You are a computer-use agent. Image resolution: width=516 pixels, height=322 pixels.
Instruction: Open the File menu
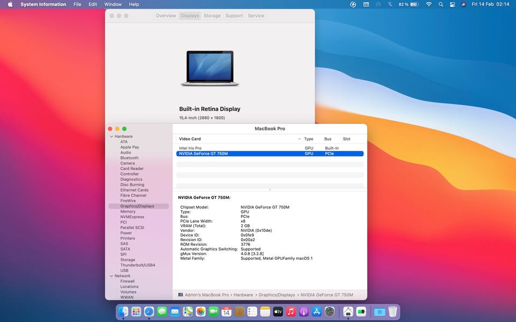point(77,4)
